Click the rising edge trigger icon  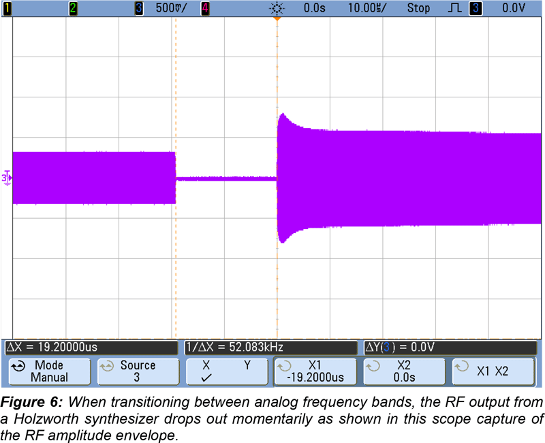pyautogui.click(x=453, y=8)
